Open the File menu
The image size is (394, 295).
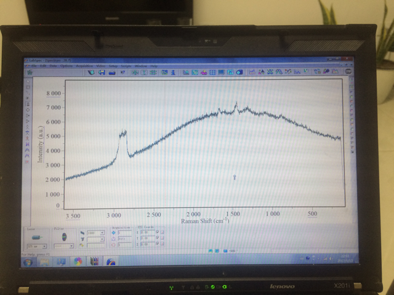pyautogui.click(x=34, y=66)
